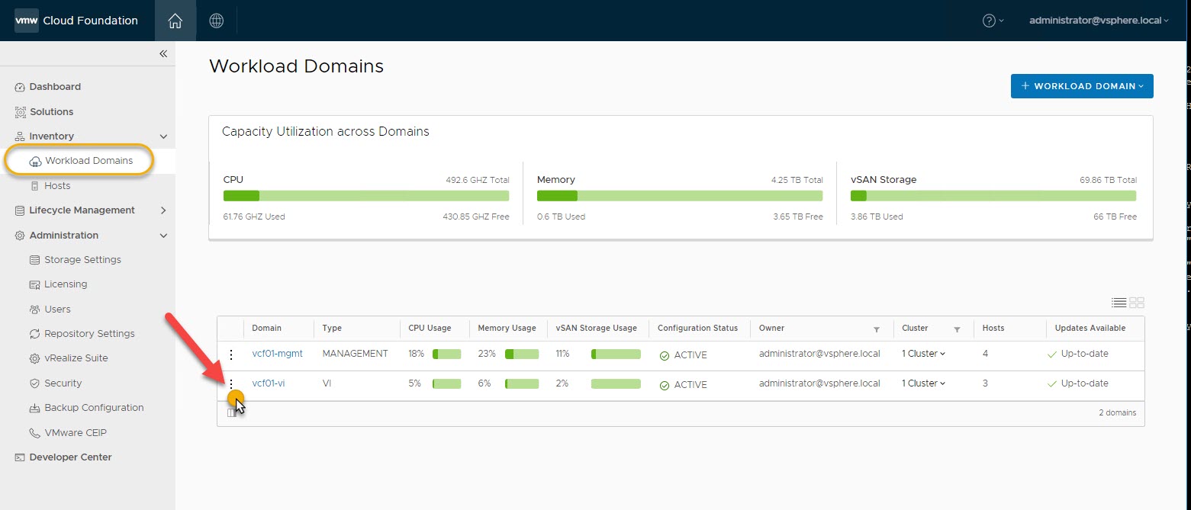This screenshot has width=1191, height=510.
Task: Click the home icon in top bar
Action: coord(175,21)
